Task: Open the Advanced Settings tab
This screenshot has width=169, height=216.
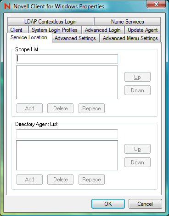Action: pyautogui.click(x=76, y=38)
